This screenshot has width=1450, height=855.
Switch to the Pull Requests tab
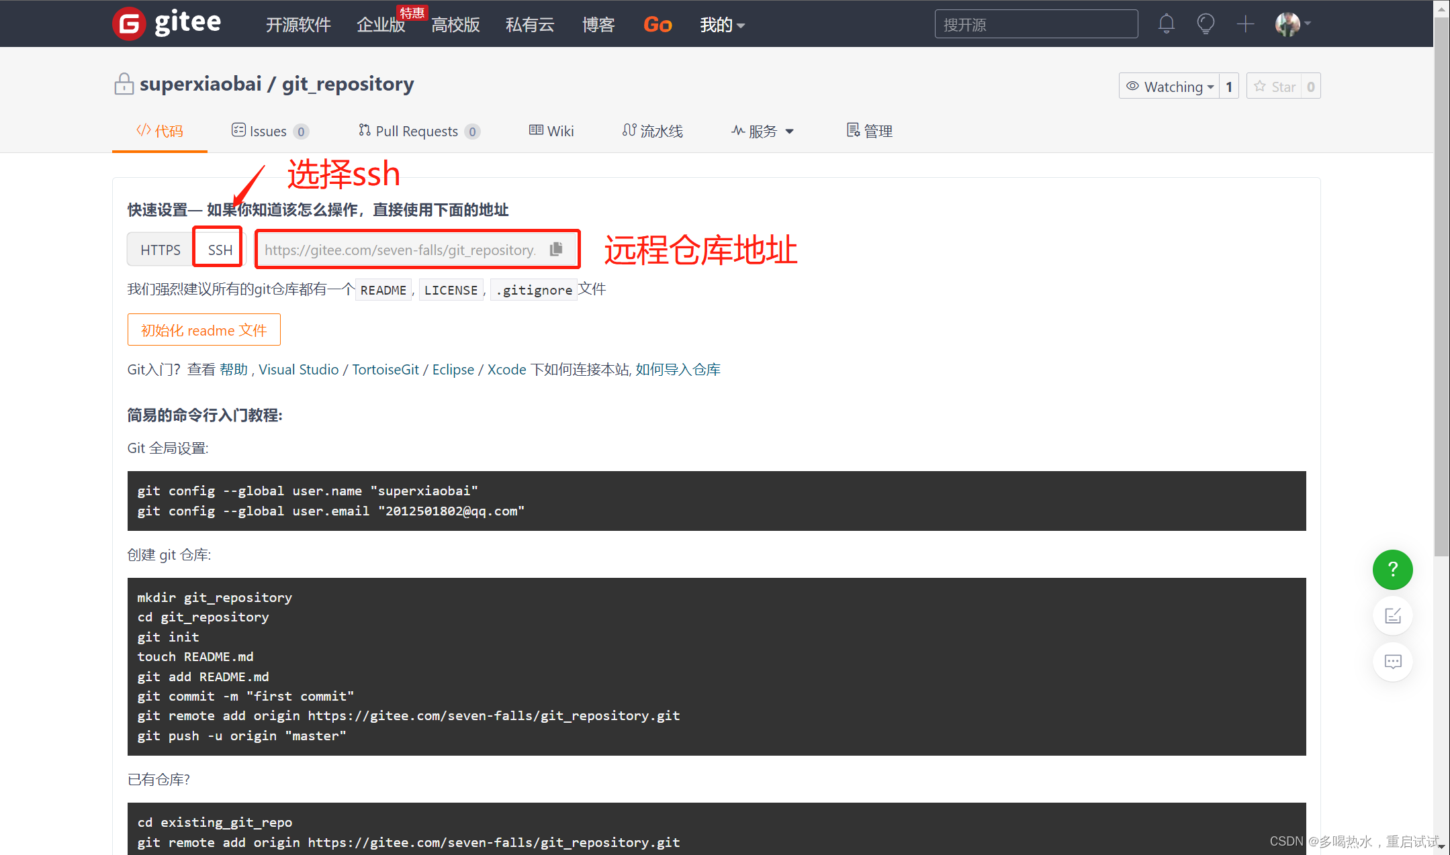click(419, 131)
